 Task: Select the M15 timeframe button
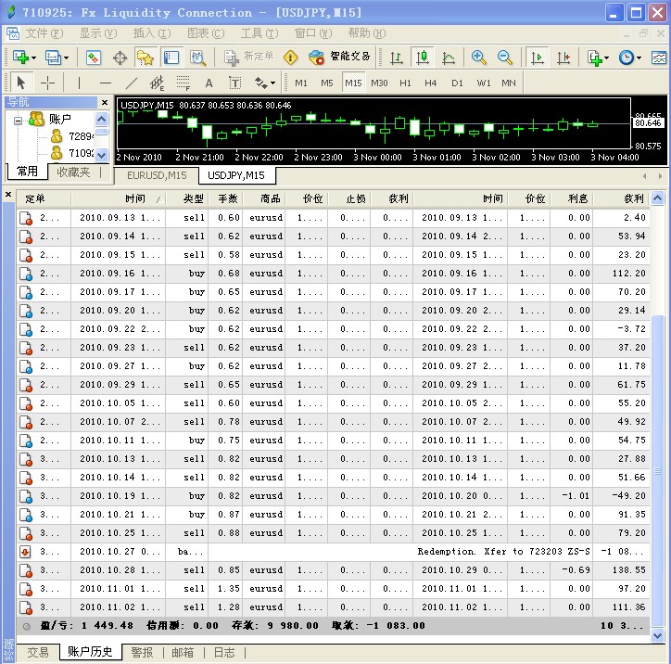[x=353, y=83]
